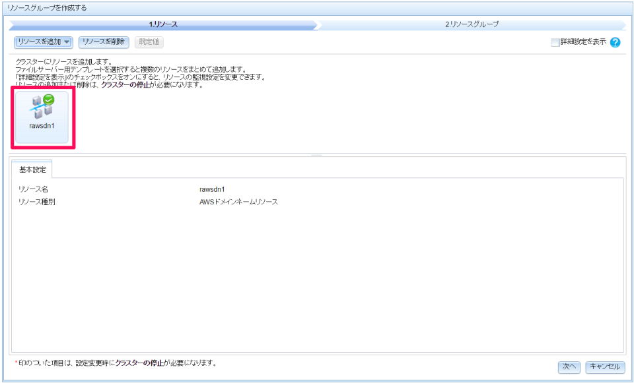Enable the 詳細設定を表示 checkbox
Image resolution: width=634 pixels, height=383 pixels.
point(555,42)
